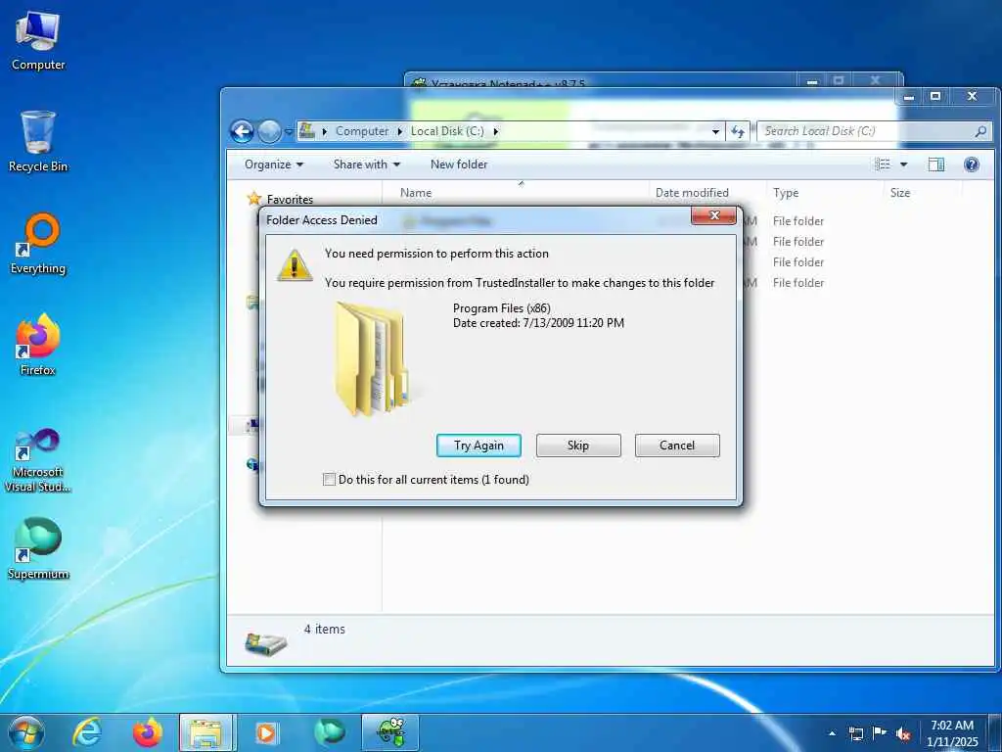The height and width of the screenshot is (752, 1002).
Task: Open Internet Explorer from the taskbar
Action: tap(87, 732)
